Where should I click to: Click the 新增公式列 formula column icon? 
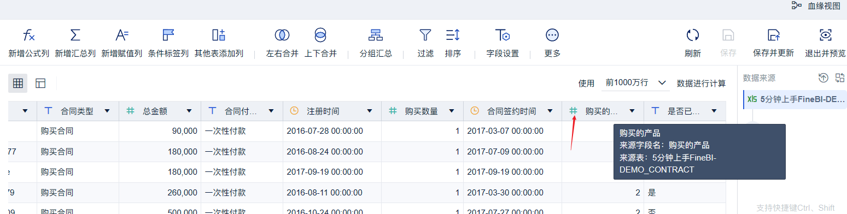coord(29,35)
